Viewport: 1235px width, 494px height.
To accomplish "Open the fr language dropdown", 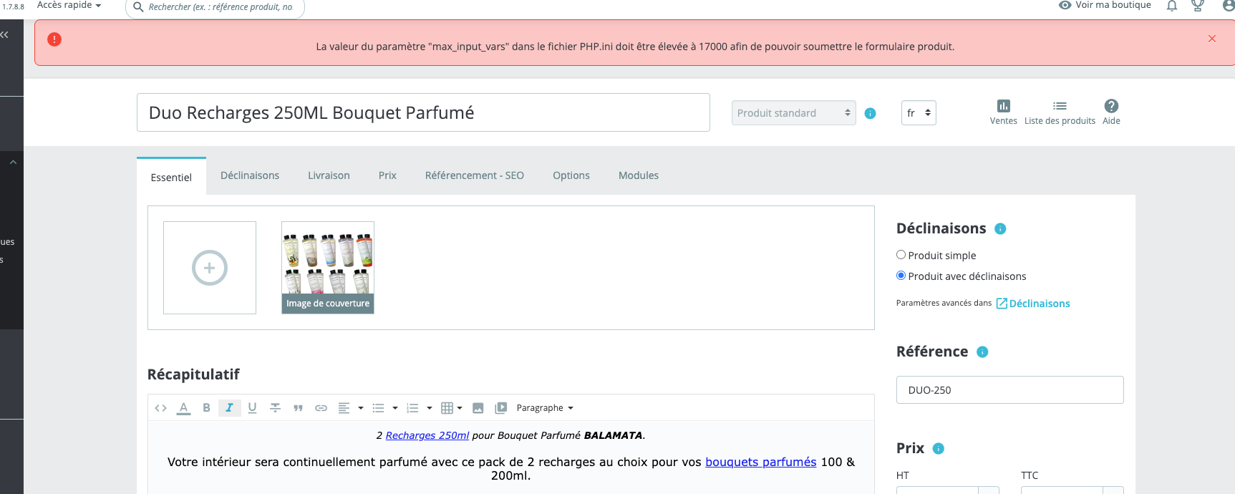I will coord(919,113).
